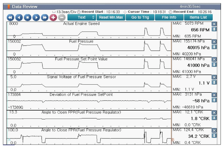Viewport: 224px width, 148px height.
Task: Play the recorded data forward
Action: (36, 17)
